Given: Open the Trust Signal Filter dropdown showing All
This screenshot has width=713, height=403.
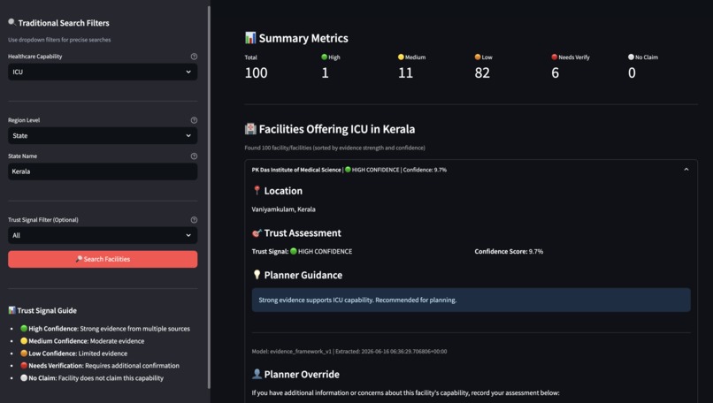Looking at the screenshot, I should tap(103, 235).
